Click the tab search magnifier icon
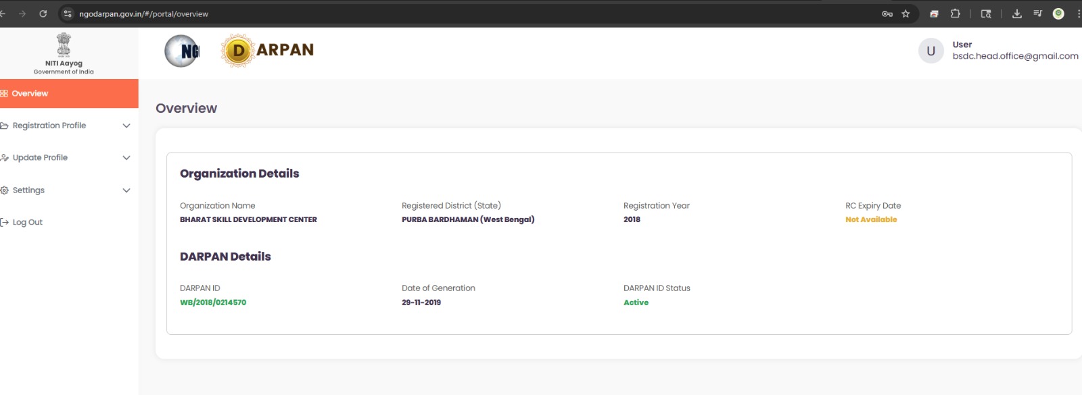Image resolution: width=1082 pixels, height=395 pixels. click(986, 14)
